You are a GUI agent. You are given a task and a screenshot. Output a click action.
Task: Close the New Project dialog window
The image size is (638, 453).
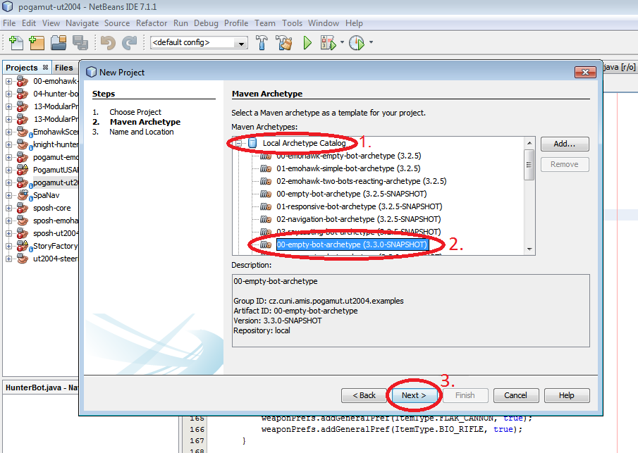click(585, 72)
